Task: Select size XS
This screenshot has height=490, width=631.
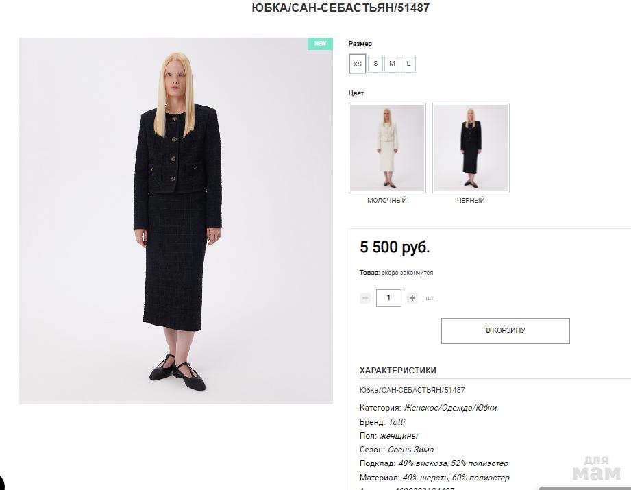Action: tap(358, 64)
